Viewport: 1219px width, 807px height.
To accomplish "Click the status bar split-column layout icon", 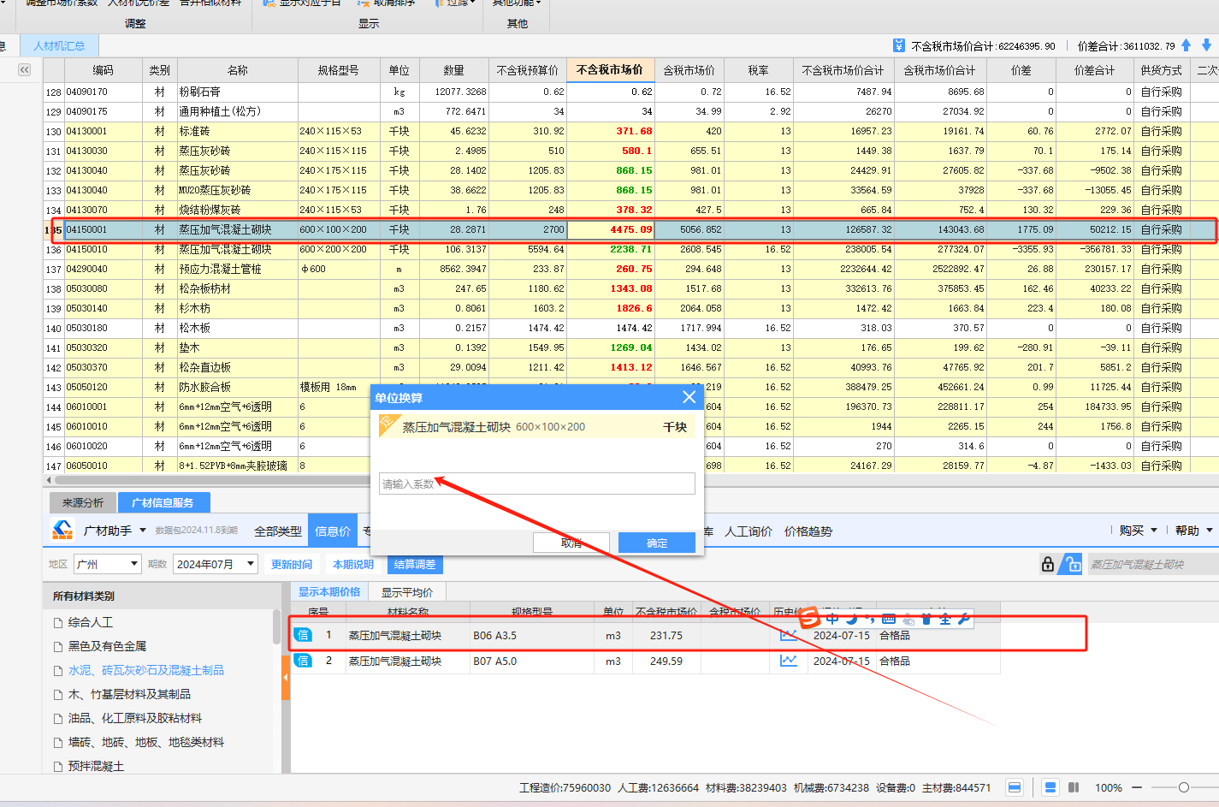I will 1074,787.
